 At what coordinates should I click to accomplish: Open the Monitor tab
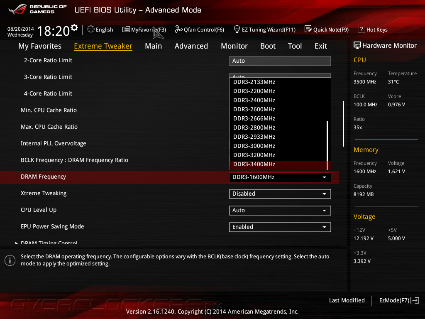click(234, 46)
